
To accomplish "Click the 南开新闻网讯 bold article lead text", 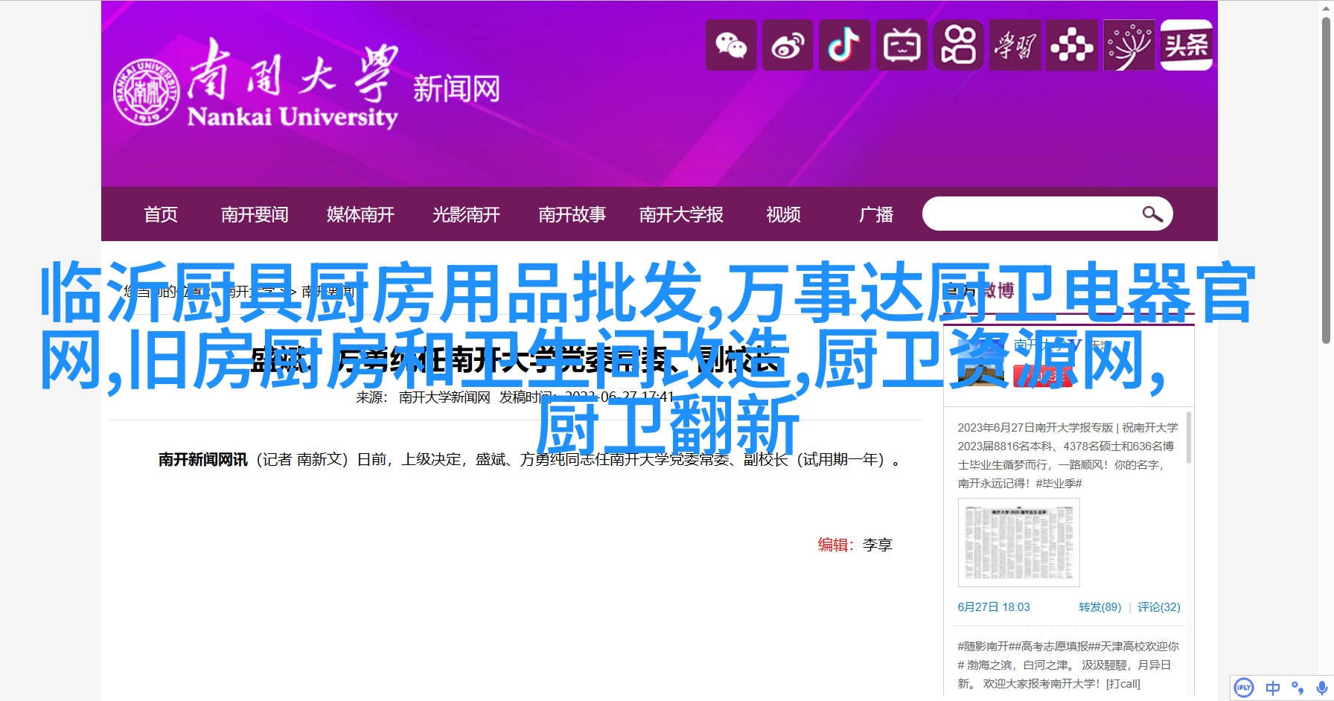I will [x=202, y=460].
